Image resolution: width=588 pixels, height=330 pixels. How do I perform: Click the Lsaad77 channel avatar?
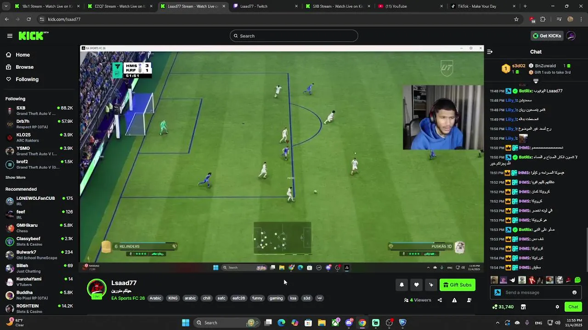[96, 289]
